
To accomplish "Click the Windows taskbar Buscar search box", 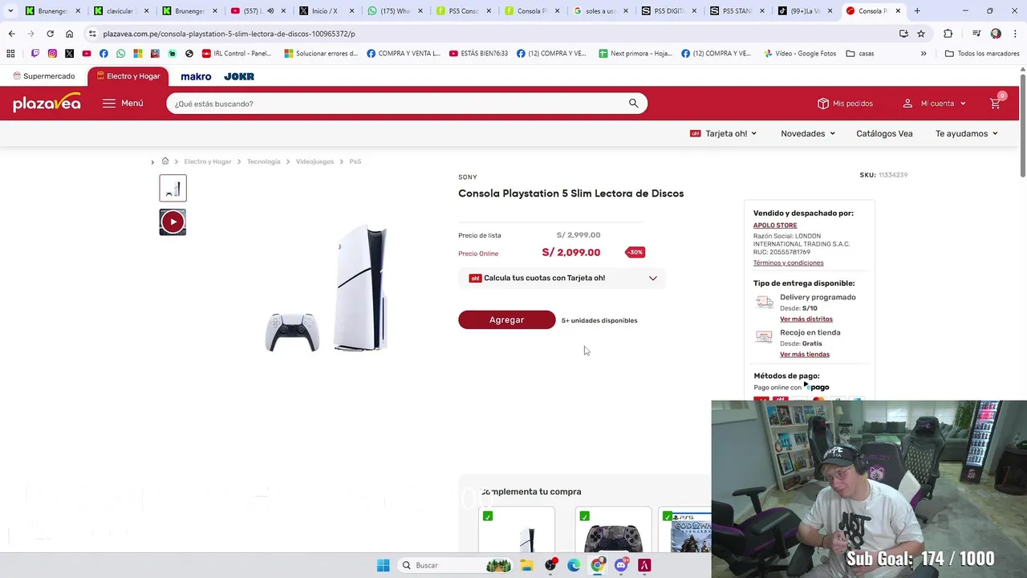I will click(455, 565).
